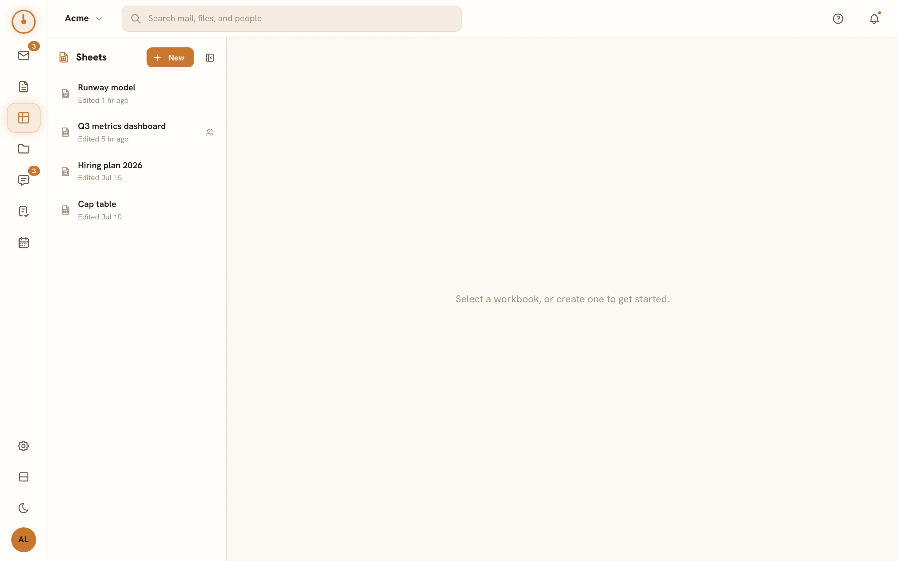Click the Sheets panel title
The image size is (898, 561).
point(91,58)
